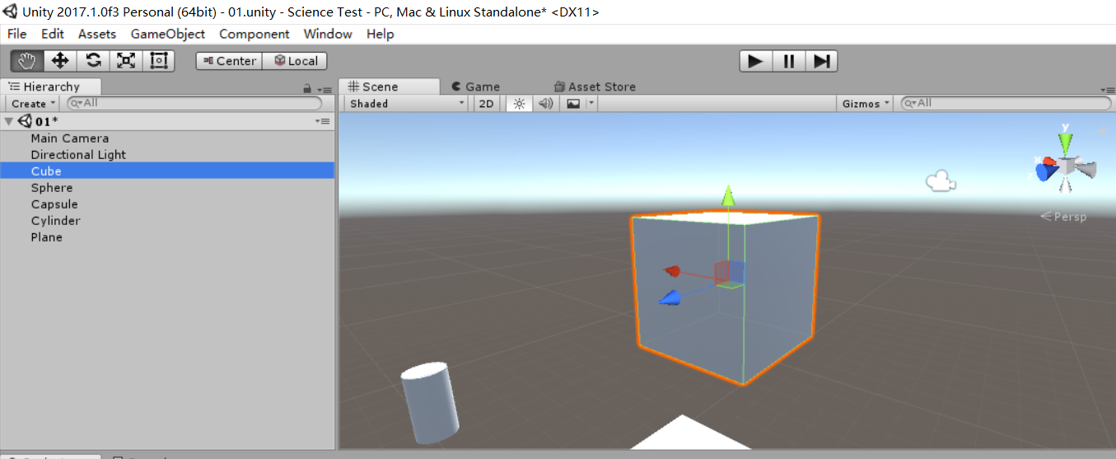Switch to the Game tab
Image resolution: width=1116 pixels, height=459 pixels.
[x=475, y=87]
